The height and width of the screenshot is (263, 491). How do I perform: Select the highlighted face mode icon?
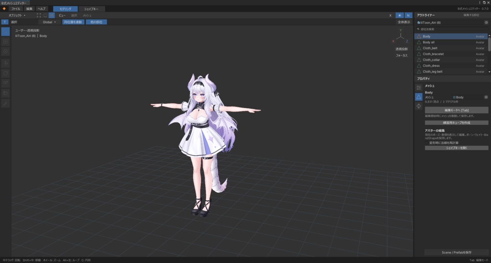(52, 15)
